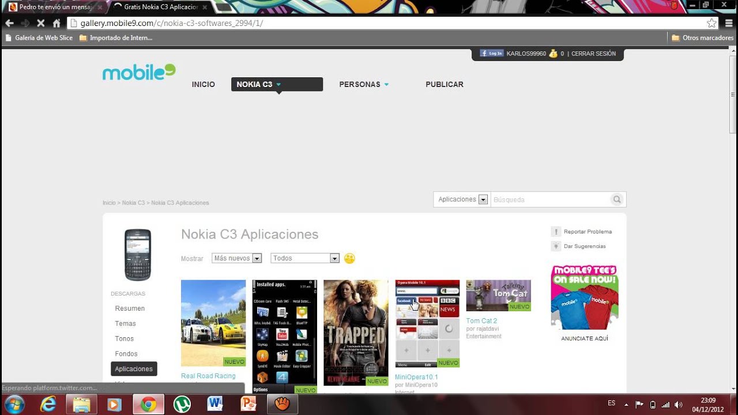The width and height of the screenshot is (738, 415).
Task: Open media player taskbar icon
Action: point(115,405)
